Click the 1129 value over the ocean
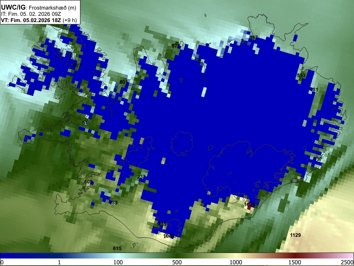This screenshot has height=266, width=354. click(295, 235)
